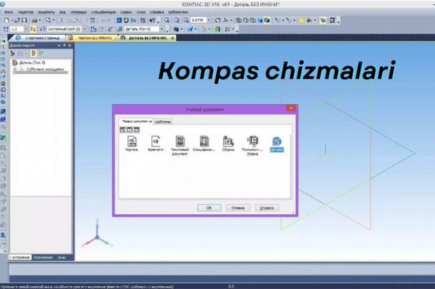The height and width of the screenshot is (289, 435).
Task: Select the wireframe display cube icon
Action: pos(239,21)
